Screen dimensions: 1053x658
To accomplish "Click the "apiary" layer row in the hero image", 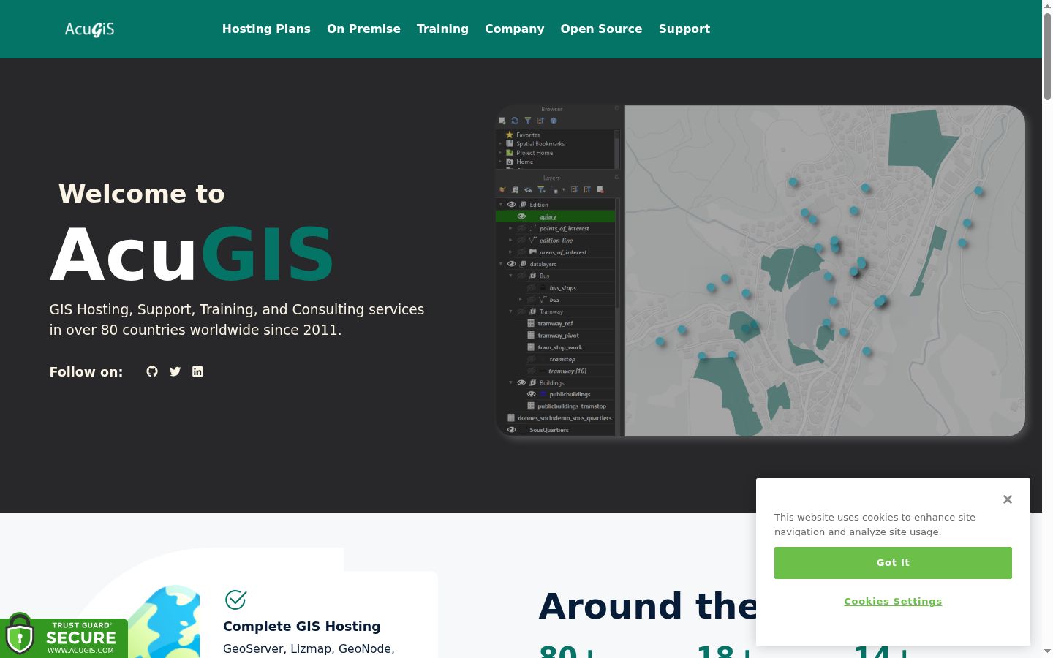I will click(556, 216).
